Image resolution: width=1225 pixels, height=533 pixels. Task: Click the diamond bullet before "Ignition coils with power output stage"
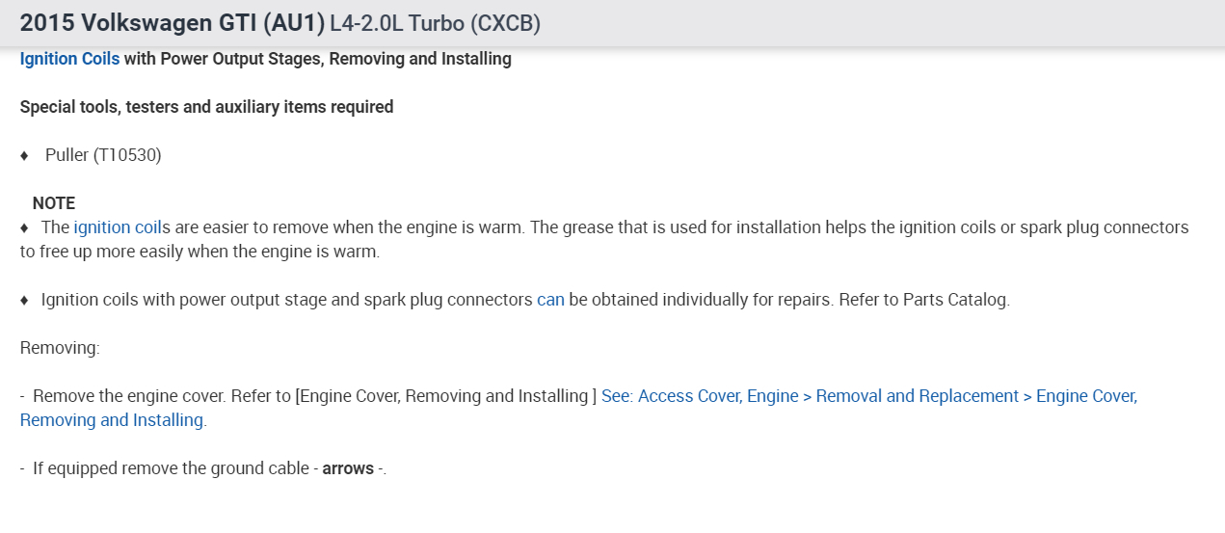coord(25,300)
